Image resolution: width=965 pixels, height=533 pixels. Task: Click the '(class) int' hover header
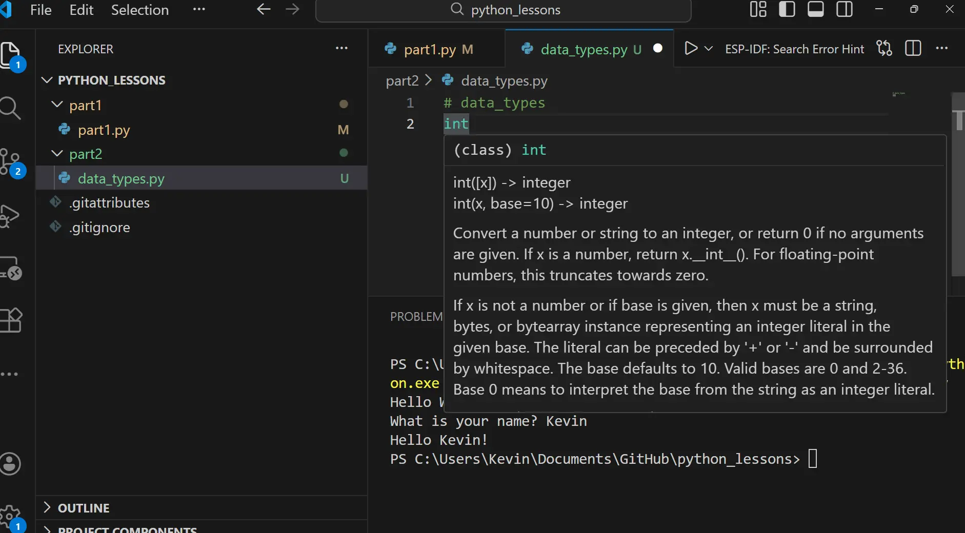tap(500, 150)
